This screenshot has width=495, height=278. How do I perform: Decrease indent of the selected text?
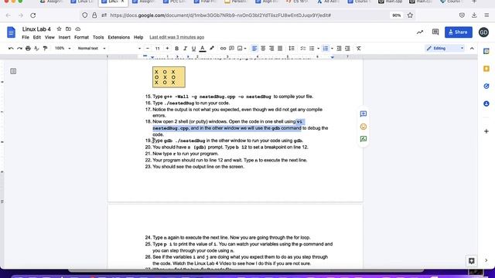point(339,48)
